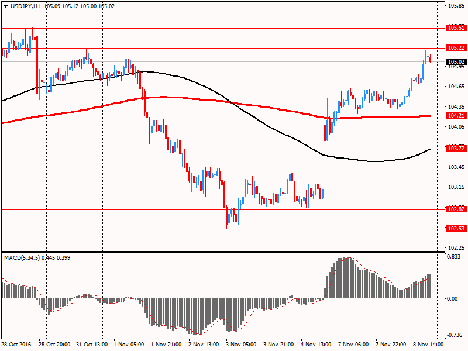Click the 28 Oct 2016 date label
468x351 pixels.
16,345
